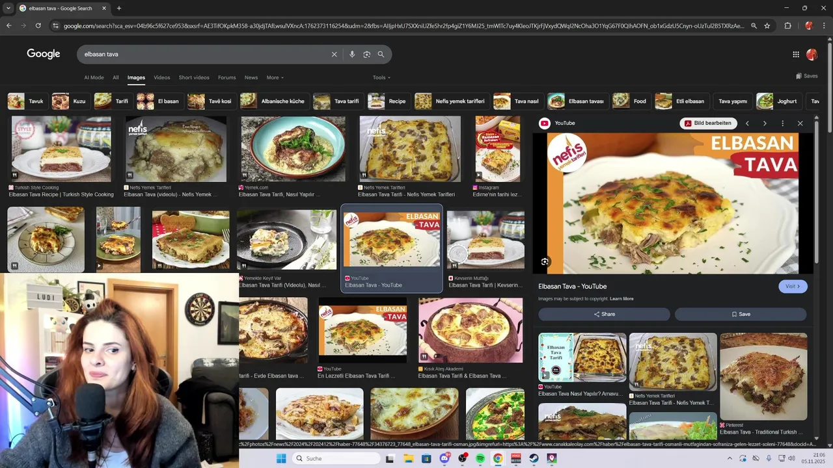
Task: Click the Bild bearbeiten button
Action: click(x=709, y=123)
